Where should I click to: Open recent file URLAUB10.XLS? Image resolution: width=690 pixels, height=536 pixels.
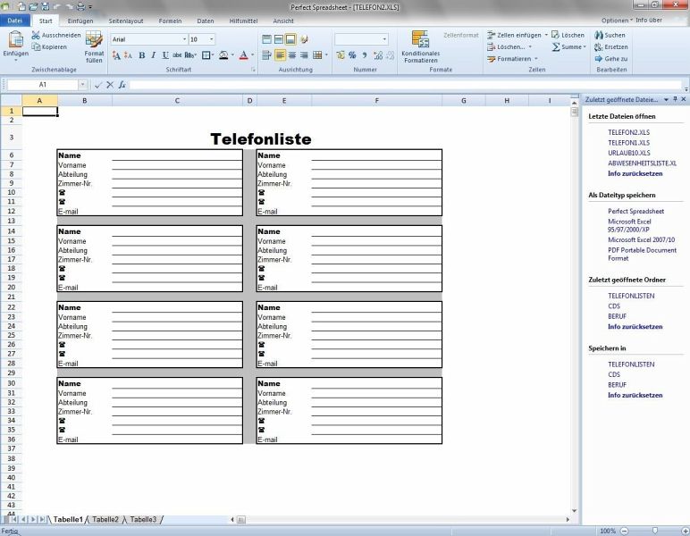point(629,153)
